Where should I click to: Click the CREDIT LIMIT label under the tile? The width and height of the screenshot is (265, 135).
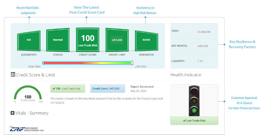pyautogui.click(x=117, y=55)
